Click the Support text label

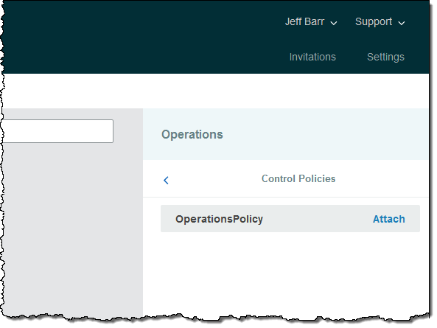click(374, 21)
